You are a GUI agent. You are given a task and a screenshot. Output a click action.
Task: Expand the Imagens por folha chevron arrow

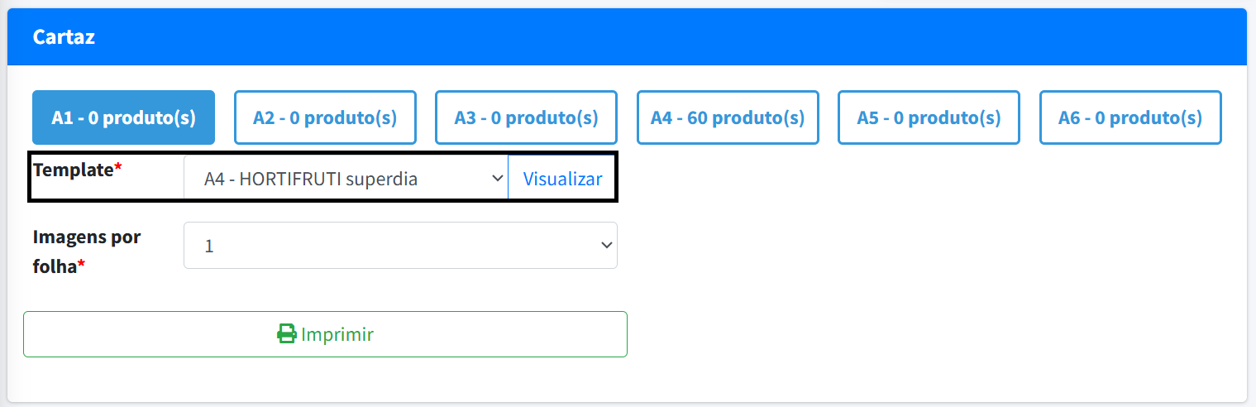(x=606, y=245)
